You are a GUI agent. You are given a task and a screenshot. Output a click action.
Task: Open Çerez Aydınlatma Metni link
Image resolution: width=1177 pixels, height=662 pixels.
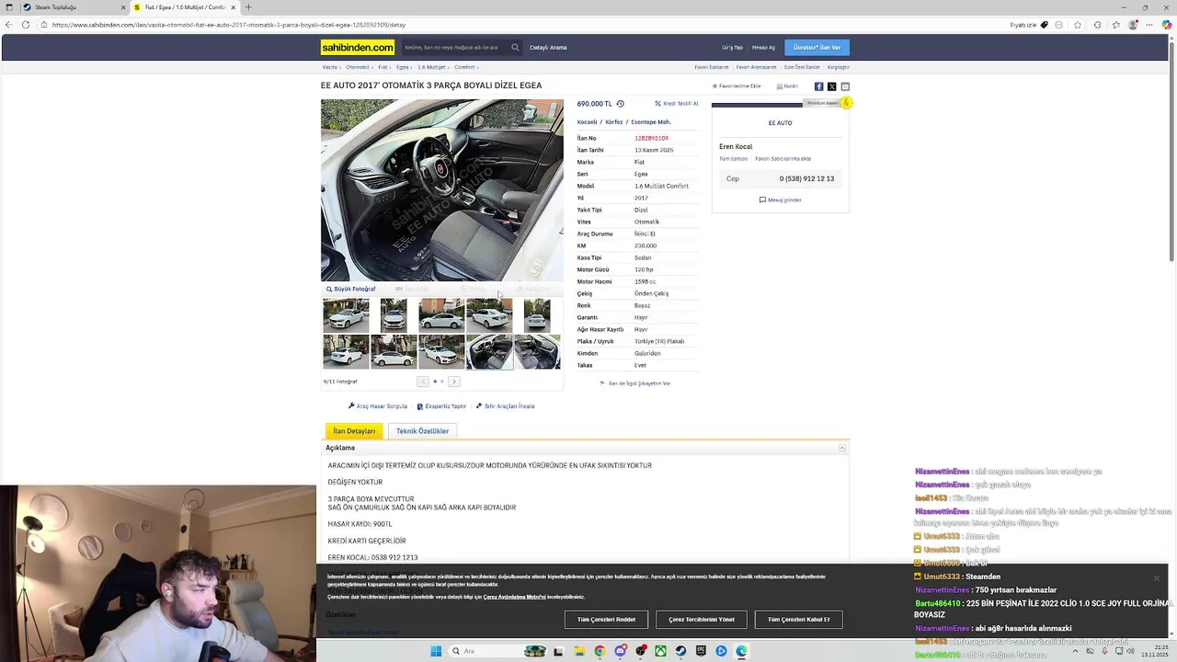click(x=514, y=597)
